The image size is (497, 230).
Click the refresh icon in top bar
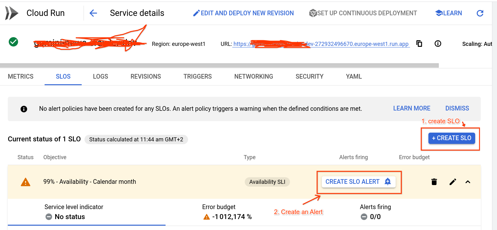480,13
